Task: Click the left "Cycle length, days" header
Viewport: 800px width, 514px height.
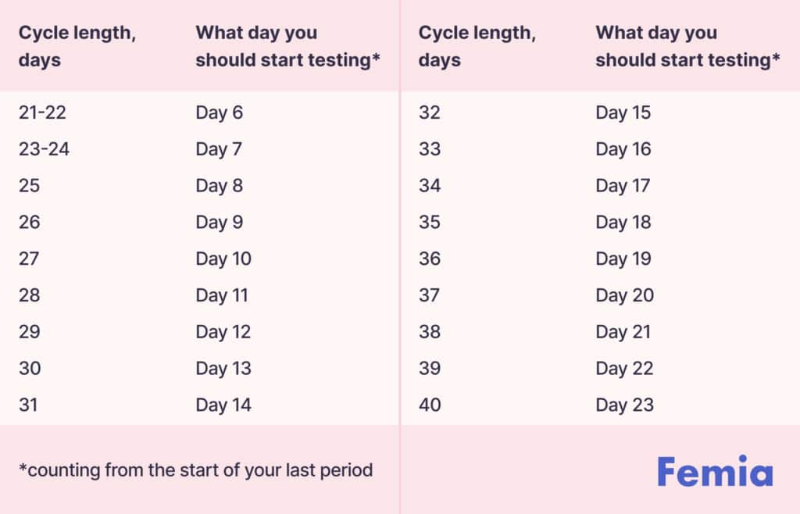Action: (75, 46)
